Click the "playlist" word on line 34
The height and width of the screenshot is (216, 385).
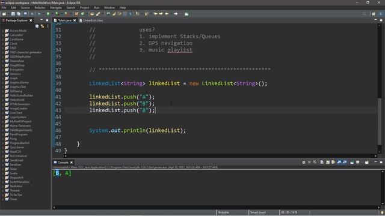pyautogui.click(x=180, y=50)
